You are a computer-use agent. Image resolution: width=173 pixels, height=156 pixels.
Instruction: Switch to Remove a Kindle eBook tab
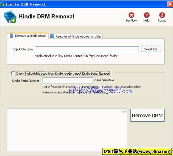[28, 36]
